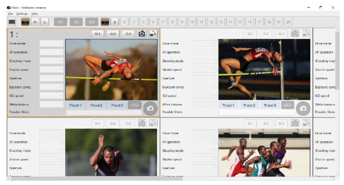The height and width of the screenshot is (185, 344).
Task: Select camera 8 in the top toolbar
Action: [x=173, y=22]
